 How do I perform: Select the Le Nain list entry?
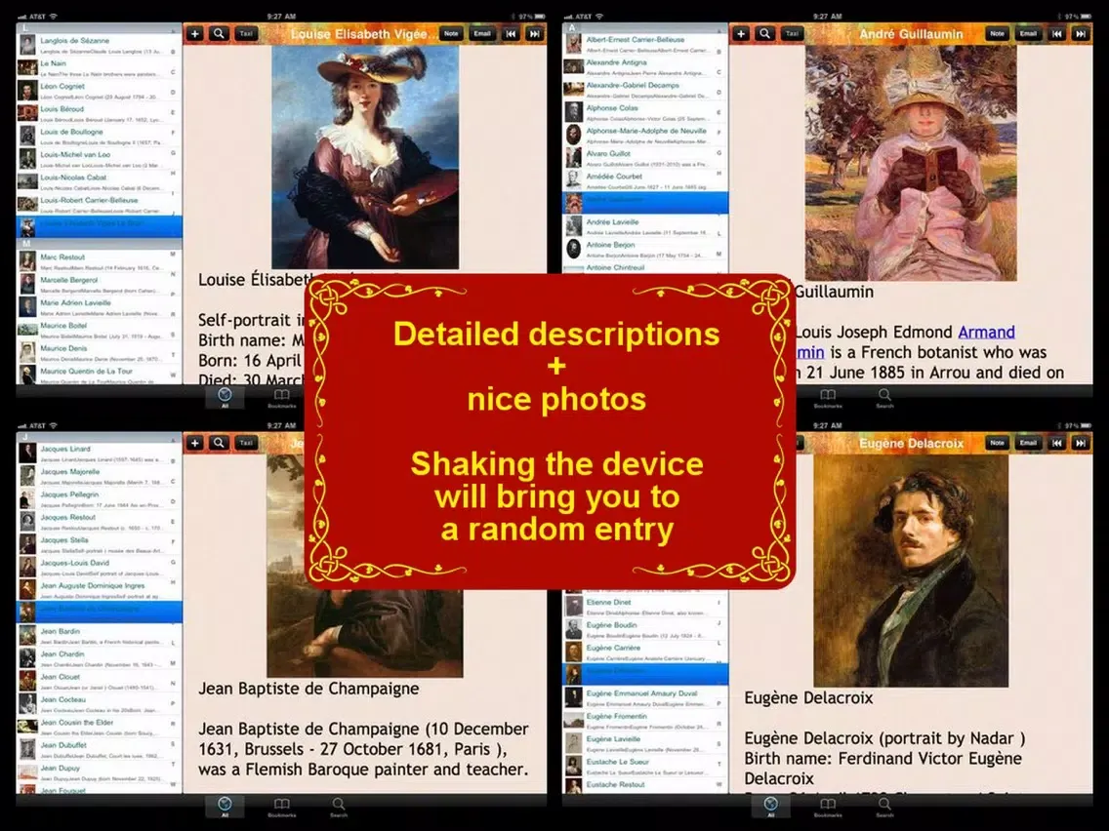(x=99, y=68)
